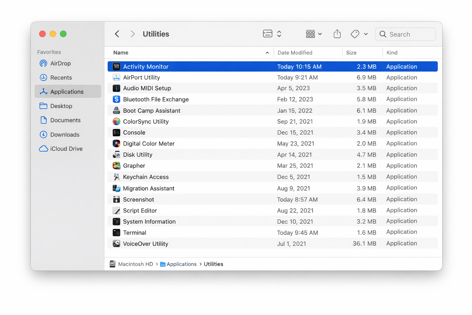
Task: Select Applications in the sidebar
Action: pos(68,92)
